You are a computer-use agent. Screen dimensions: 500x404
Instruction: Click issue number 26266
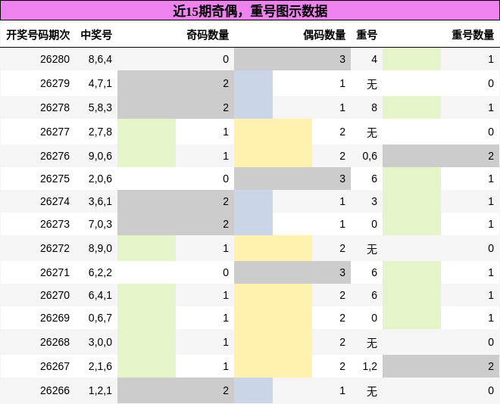pyautogui.click(x=55, y=390)
